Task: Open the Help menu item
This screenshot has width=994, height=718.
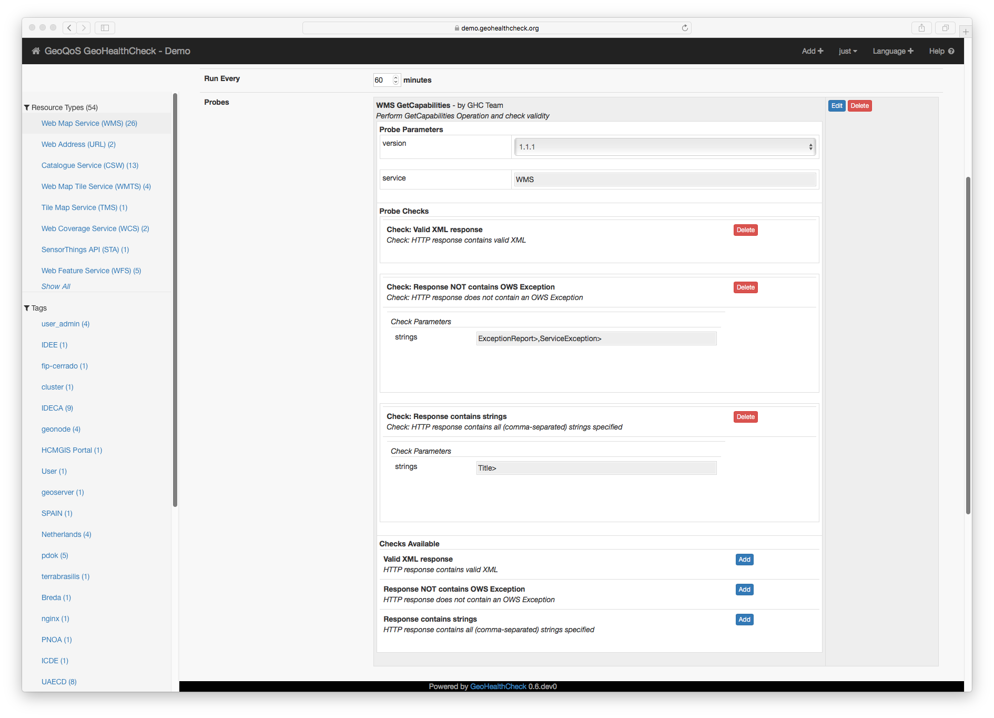Action: (941, 51)
